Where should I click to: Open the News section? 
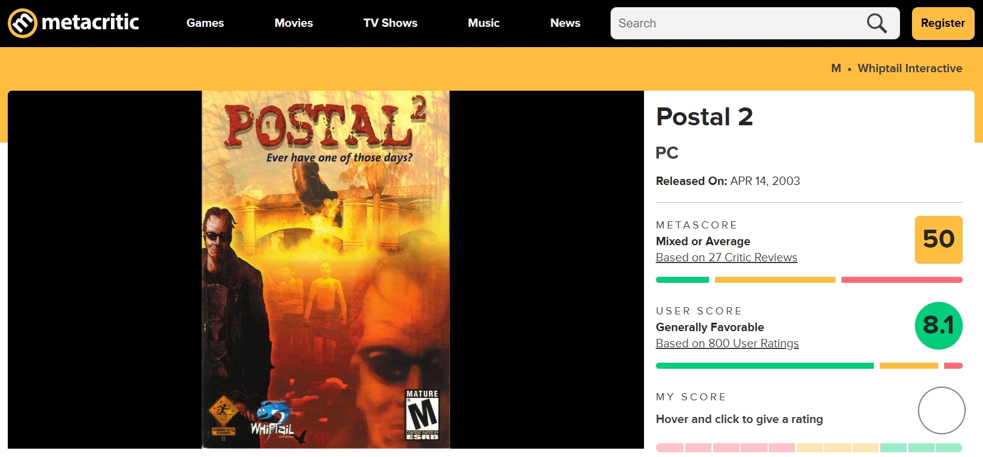tap(565, 23)
